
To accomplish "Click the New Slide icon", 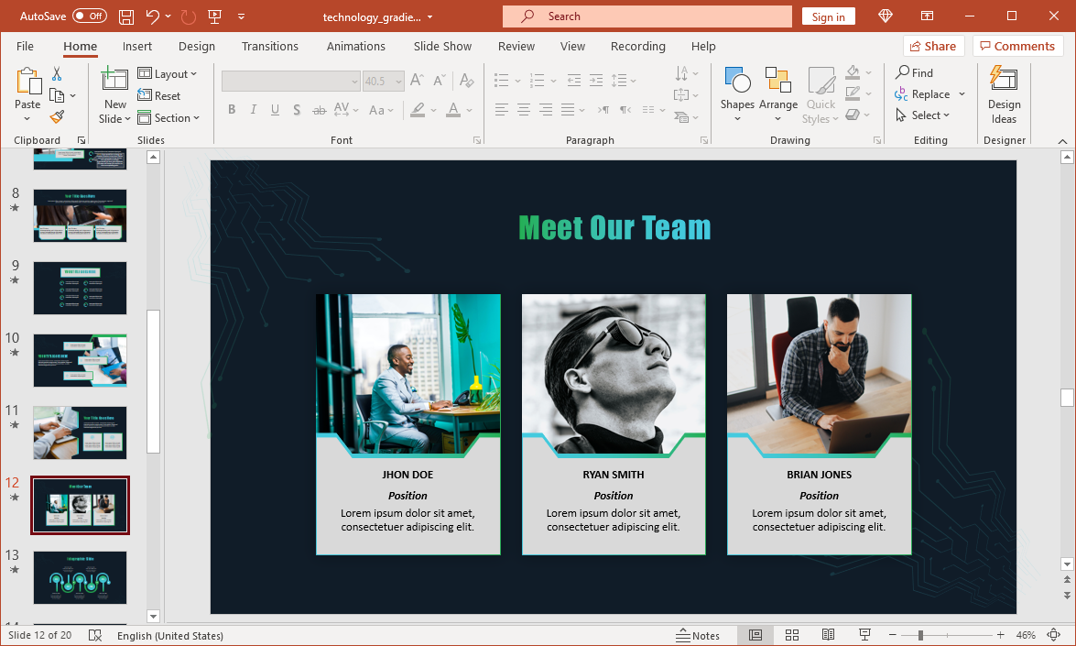I will [x=114, y=82].
